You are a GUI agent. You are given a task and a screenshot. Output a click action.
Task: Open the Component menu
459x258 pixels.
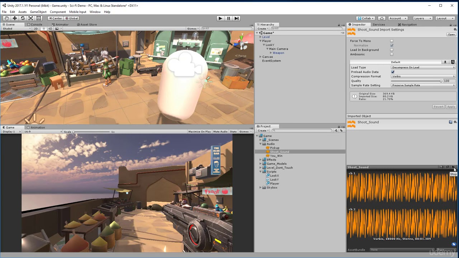[58, 12]
